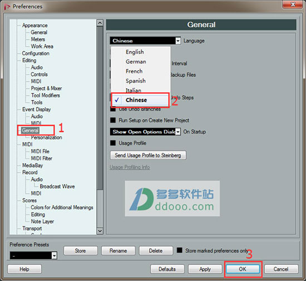Select Audio under Record
Image resolution: width=306 pixels, height=281 pixels.
coord(37,179)
